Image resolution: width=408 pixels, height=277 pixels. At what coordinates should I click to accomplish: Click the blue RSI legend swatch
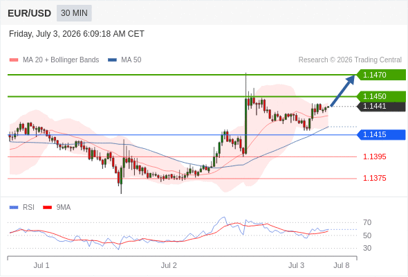tap(14, 208)
